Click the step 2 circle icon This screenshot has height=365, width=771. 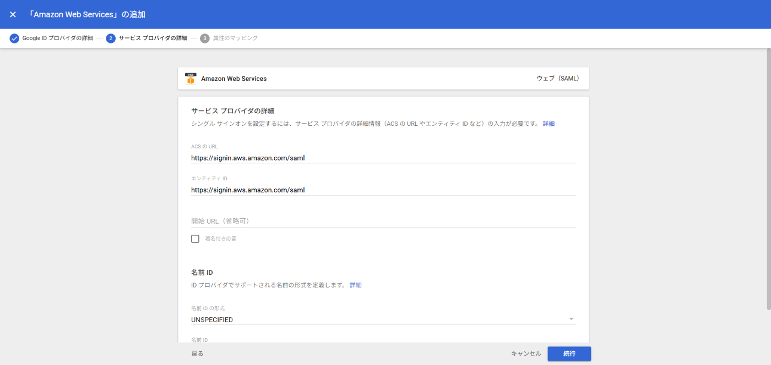click(x=111, y=38)
